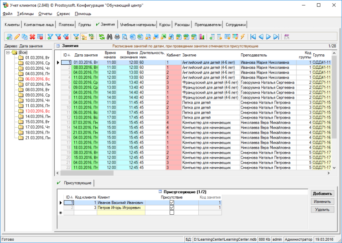The height and width of the screenshot is (243, 342).
Task: Click the pencil edit record icon
Action: point(17,36)
